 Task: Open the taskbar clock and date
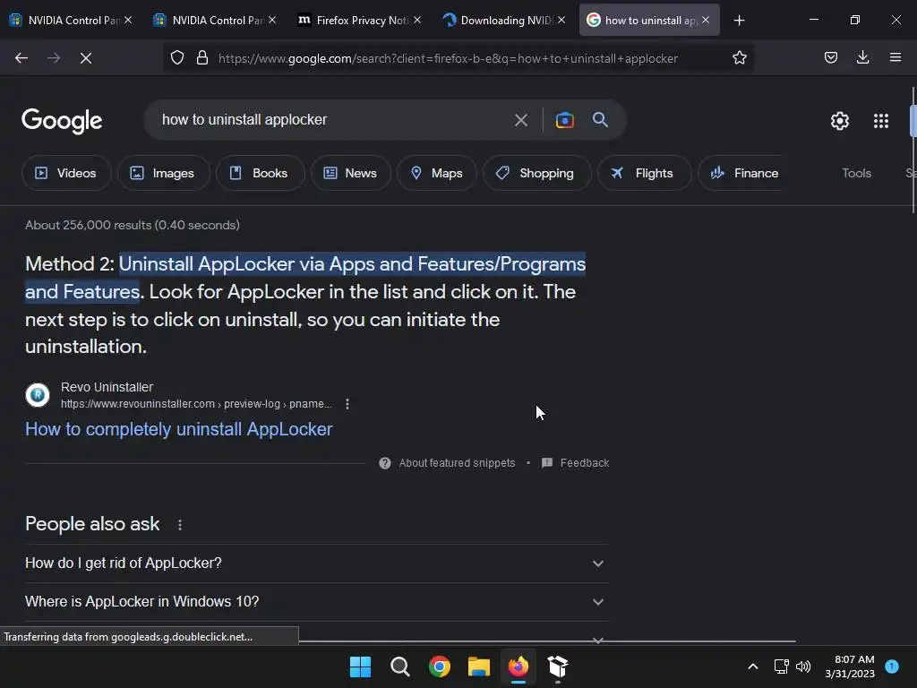coord(850,666)
